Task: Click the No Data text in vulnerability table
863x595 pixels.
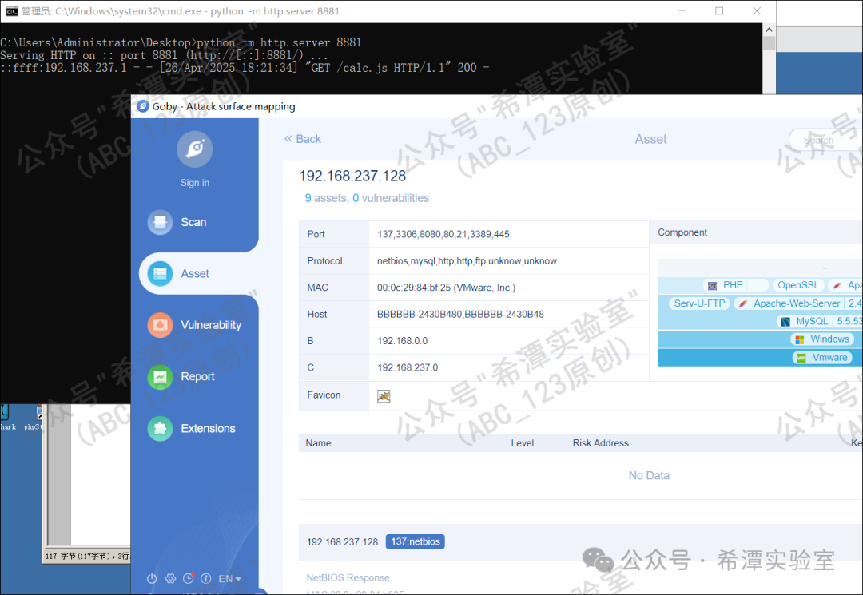Action: pos(649,476)
